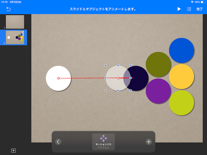
Task: Select slide 2 thumbnail
Action: click(x=15, y=37)
